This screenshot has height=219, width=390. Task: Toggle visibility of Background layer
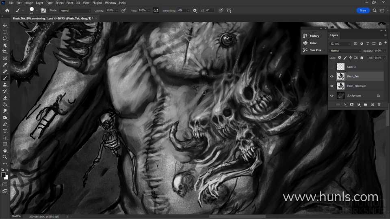(332, 96)
